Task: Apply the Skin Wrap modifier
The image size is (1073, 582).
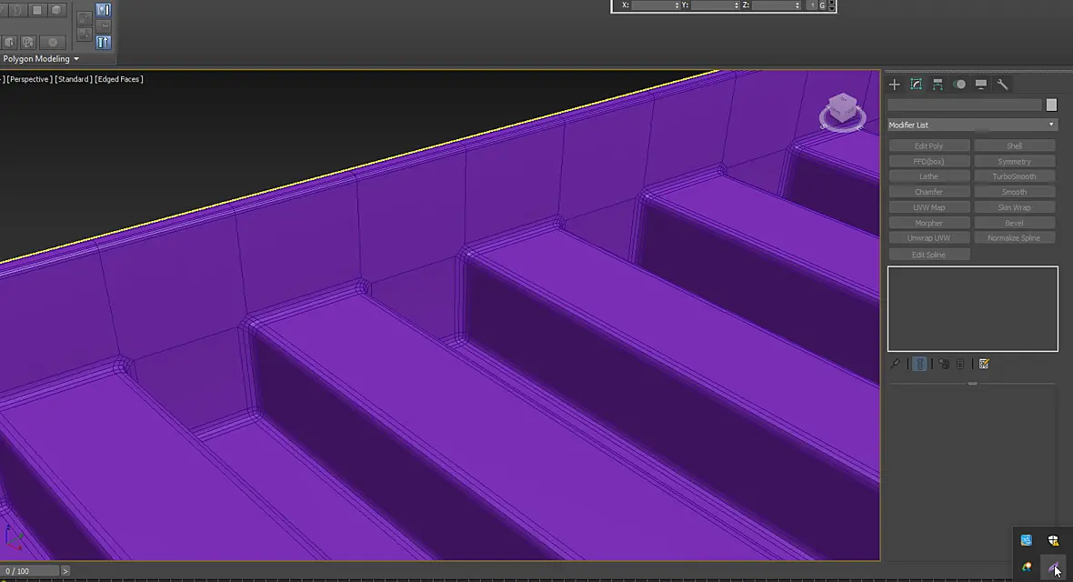Action: [1014, 207]
